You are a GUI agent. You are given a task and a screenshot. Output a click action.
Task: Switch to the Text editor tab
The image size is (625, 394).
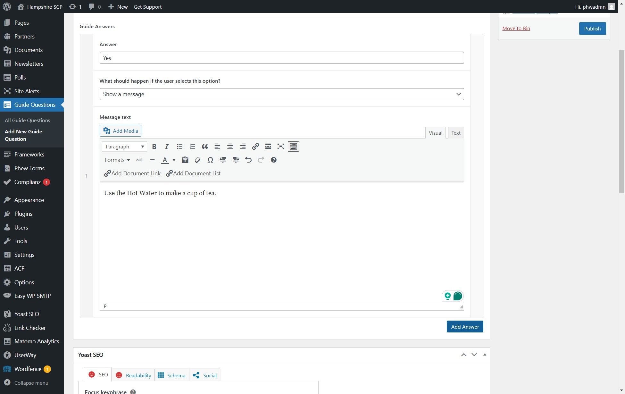tap(456, 133)
